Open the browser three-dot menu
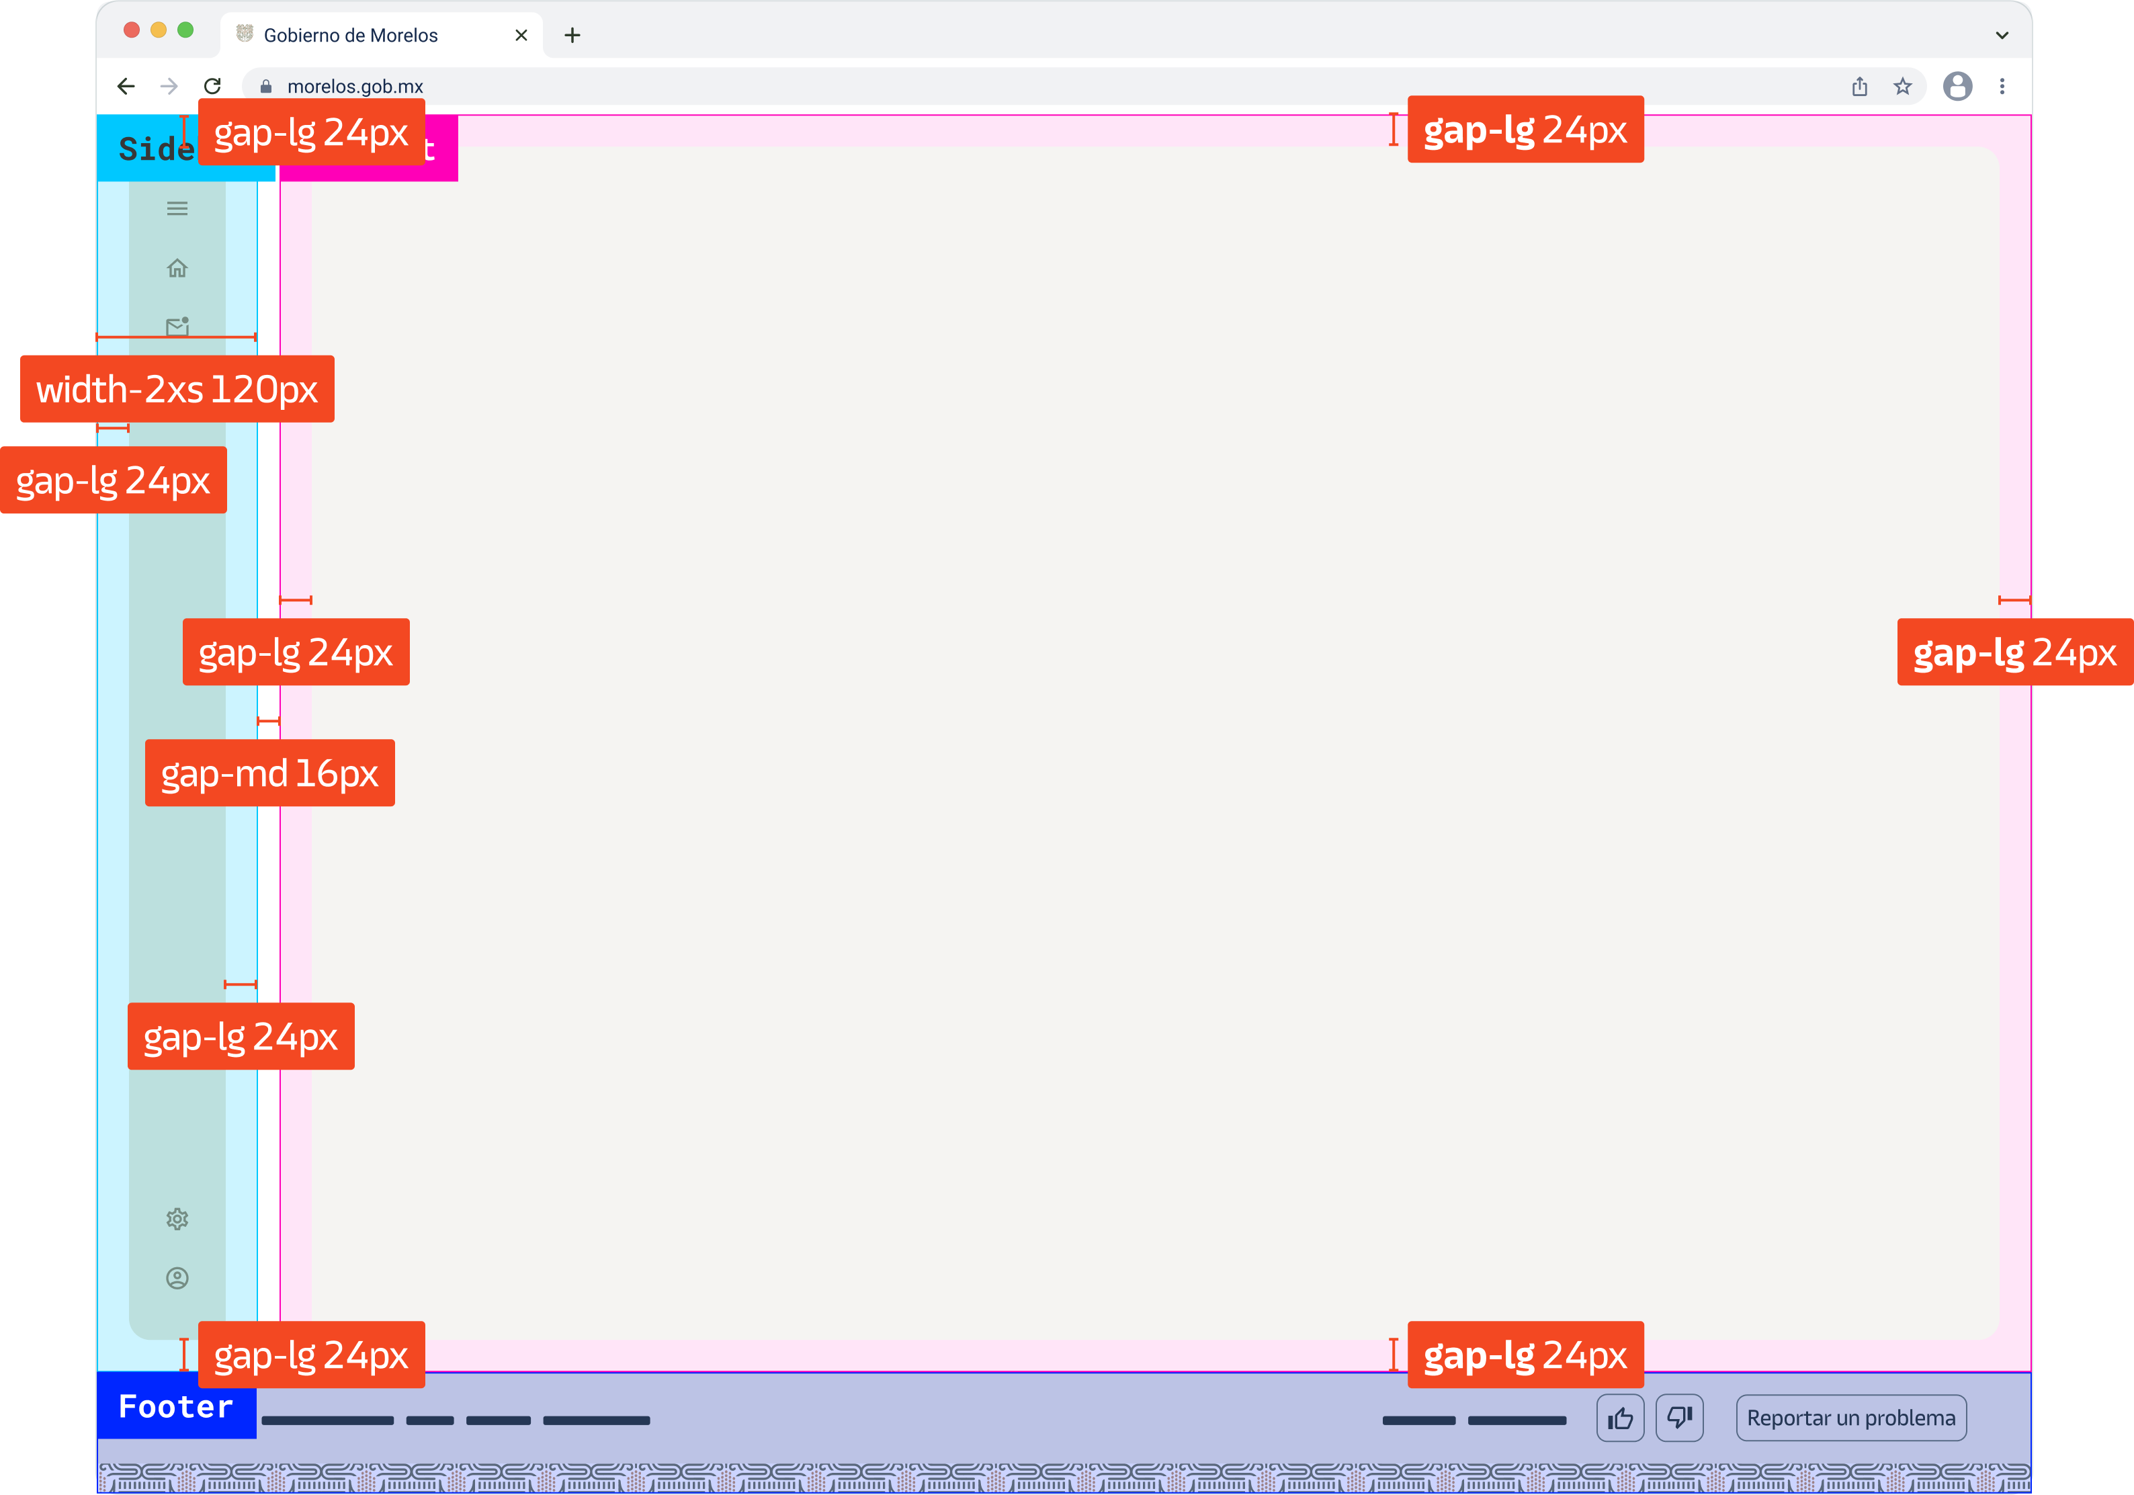Viewport: 2134px width, 1495px height. coord(2002,87)
